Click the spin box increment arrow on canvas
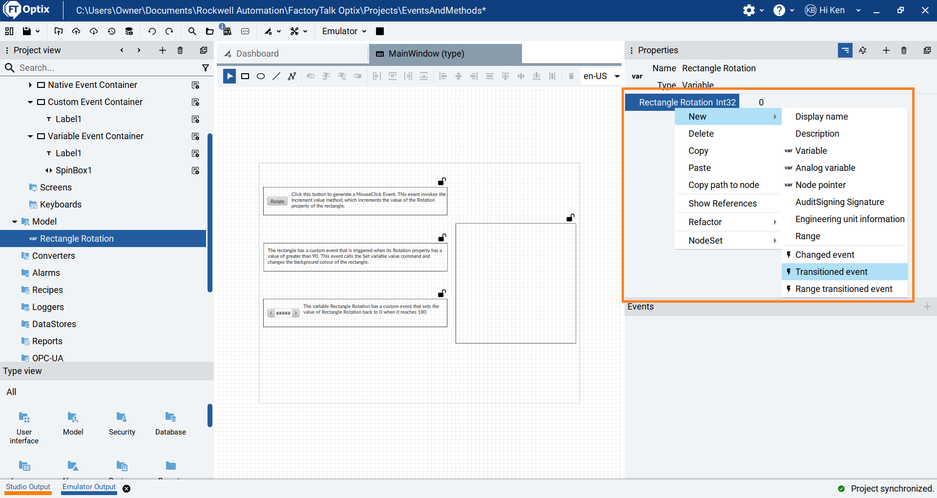Viewport: 937px width, 498px height. coord(295,313)
